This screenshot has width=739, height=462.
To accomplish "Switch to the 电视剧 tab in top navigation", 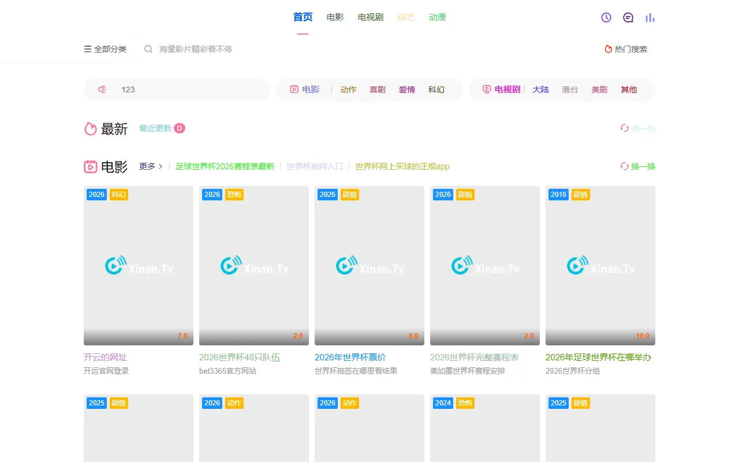I will [x=371, y=17].
